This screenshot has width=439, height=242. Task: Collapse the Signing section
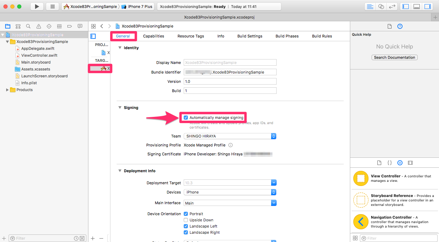(120, 108)
